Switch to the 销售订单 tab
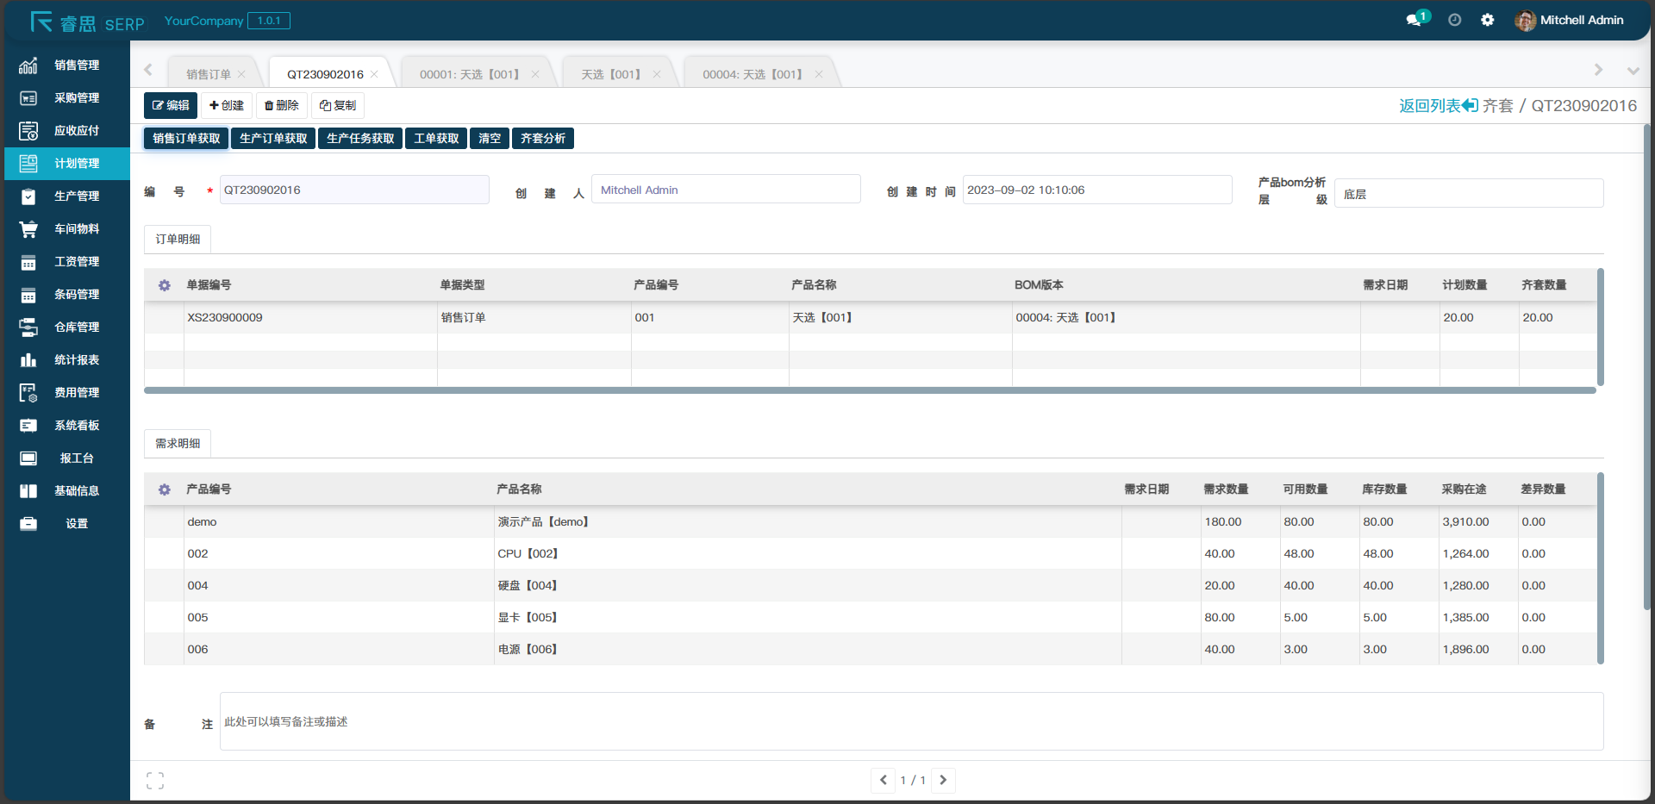 (209, 75)
